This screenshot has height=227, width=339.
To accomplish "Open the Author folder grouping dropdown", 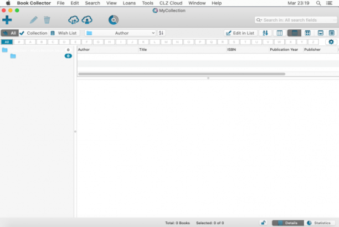I will [x=120, y=33].
